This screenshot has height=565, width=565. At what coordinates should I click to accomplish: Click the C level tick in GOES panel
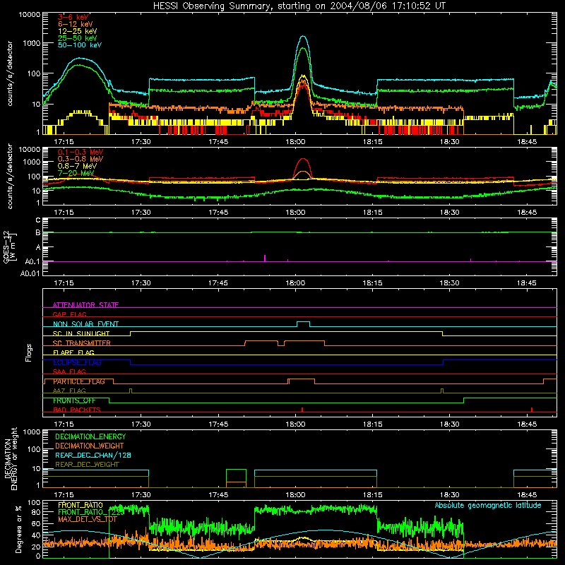pos(38,220)
